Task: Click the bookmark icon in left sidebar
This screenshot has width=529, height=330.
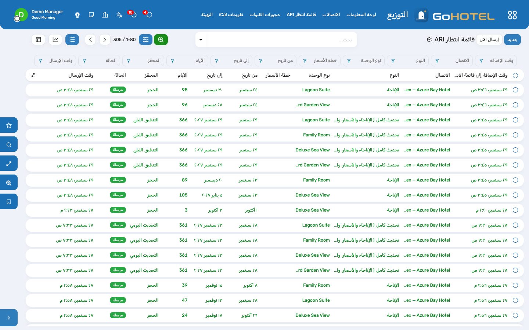Action: coord(9,202)
